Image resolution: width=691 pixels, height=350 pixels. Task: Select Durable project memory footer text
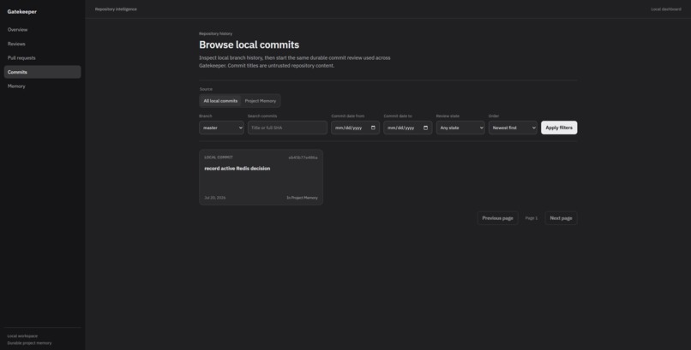29,343
